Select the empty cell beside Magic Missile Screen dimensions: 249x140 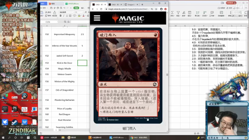82,68
